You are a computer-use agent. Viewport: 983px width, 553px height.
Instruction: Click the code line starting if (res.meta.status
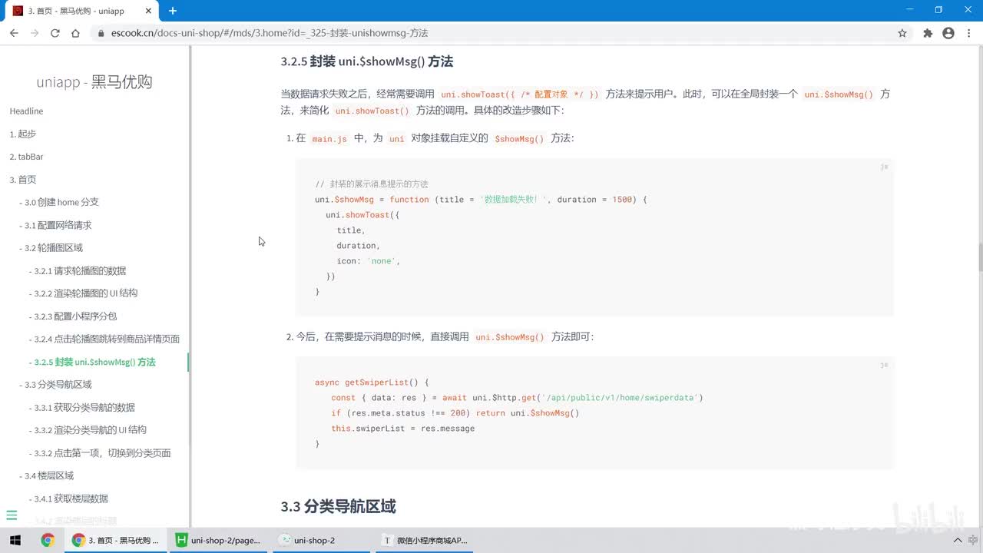[455, 413]
